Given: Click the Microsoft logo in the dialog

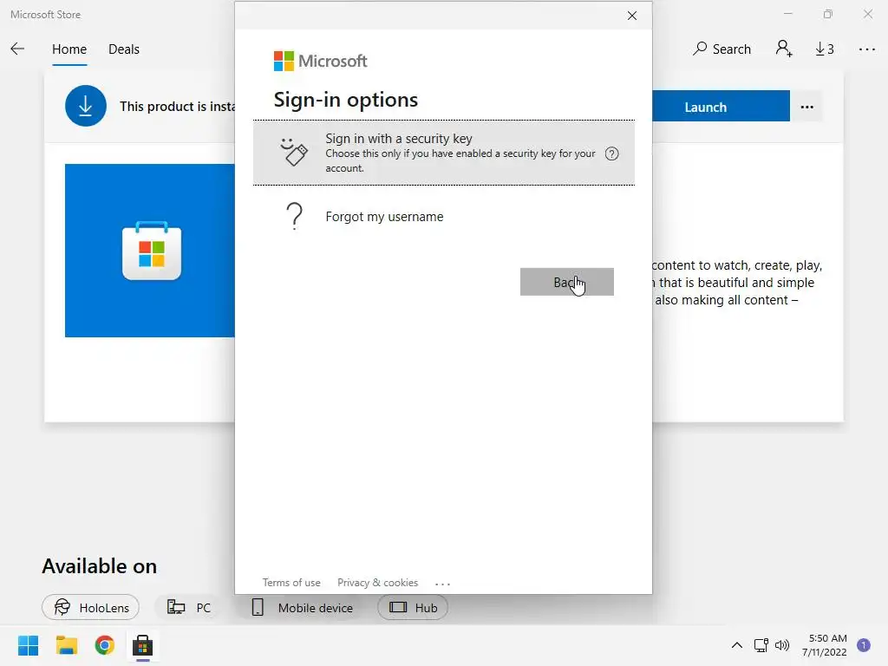Looking at the screenshot, I should 320,62.
